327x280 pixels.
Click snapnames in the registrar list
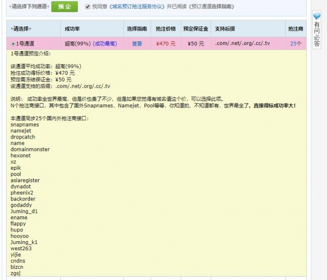pos(25,125)
